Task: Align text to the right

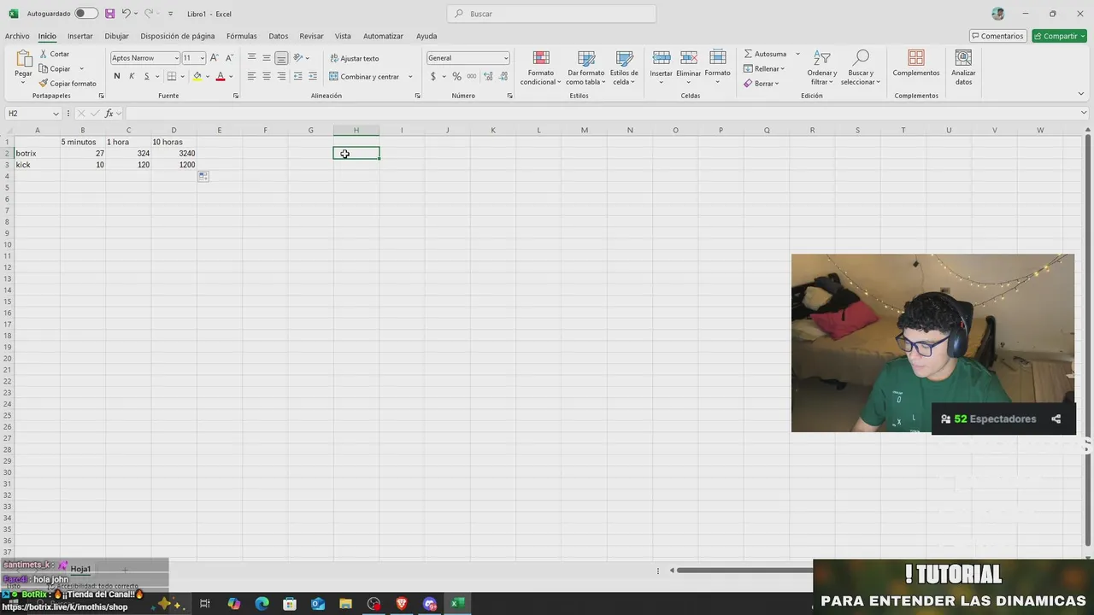Action: click(281, 76)
